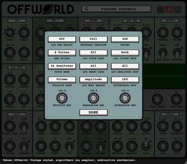Toggle the Legato switch in Misc
This screenshot has height=164, width=187.
(24, 146)
